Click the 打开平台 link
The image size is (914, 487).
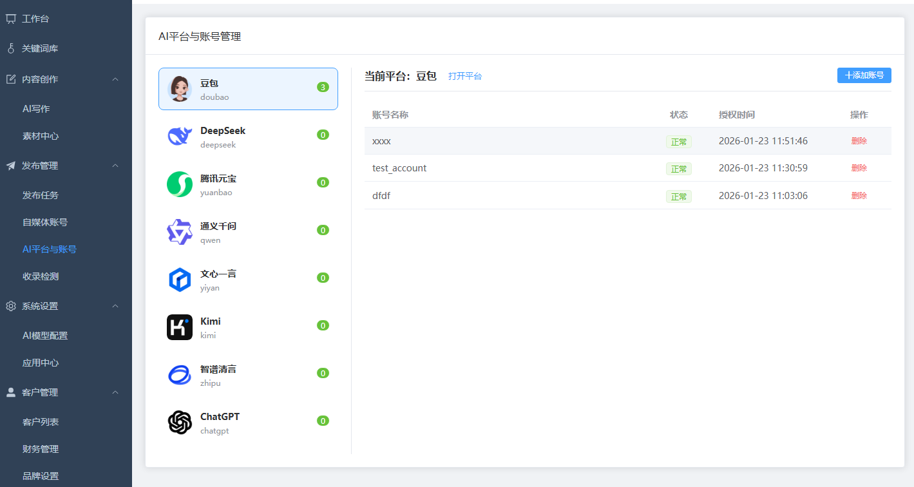point(464,76)
